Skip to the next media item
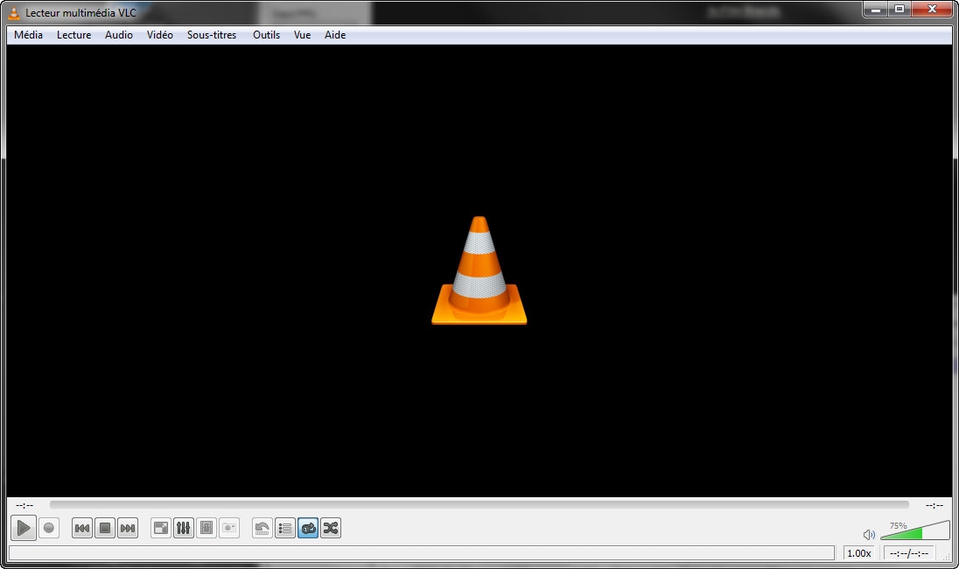The image size is (959, 569). click(127, 528)
